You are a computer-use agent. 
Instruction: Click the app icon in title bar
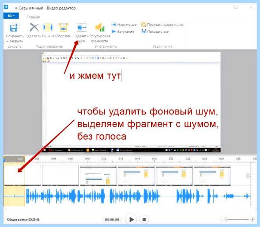6,7
